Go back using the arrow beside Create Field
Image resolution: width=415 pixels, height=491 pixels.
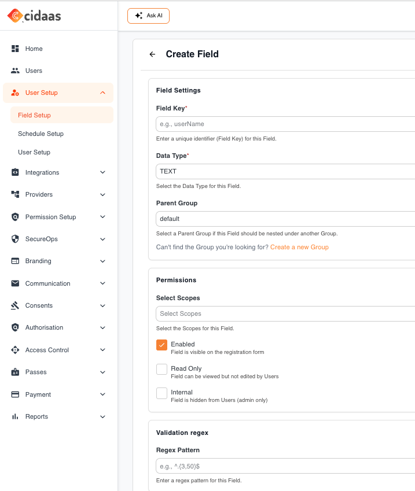click(x=152, y=54)
